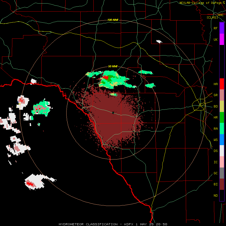The image size is (226, 226).
Task: Click the HA red legend swatch
Action: [x=222, y=84]
